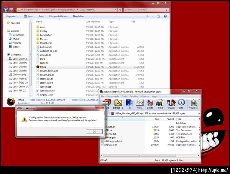Sort files by Date modified column
Viewport: 230px width, 174px height.
(x=93, y=21)
